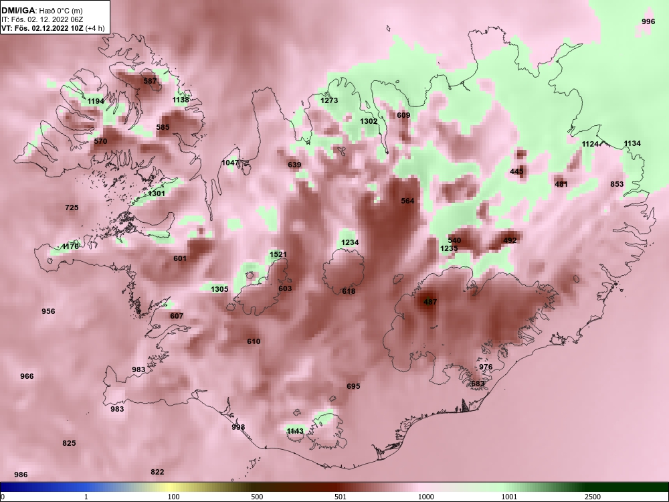The height and width of the screenshot is (502, 669).
Task: Click the 1301 label
Action: (156, 193)
